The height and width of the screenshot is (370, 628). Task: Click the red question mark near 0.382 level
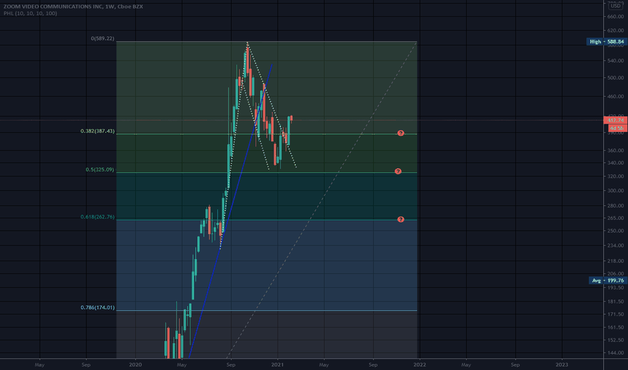400,133
